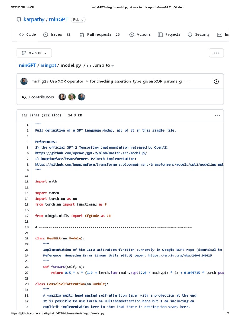240x321 pixels.
Task: Navigate to mingpt folder in breadcrumb
Action: point(48,66)
